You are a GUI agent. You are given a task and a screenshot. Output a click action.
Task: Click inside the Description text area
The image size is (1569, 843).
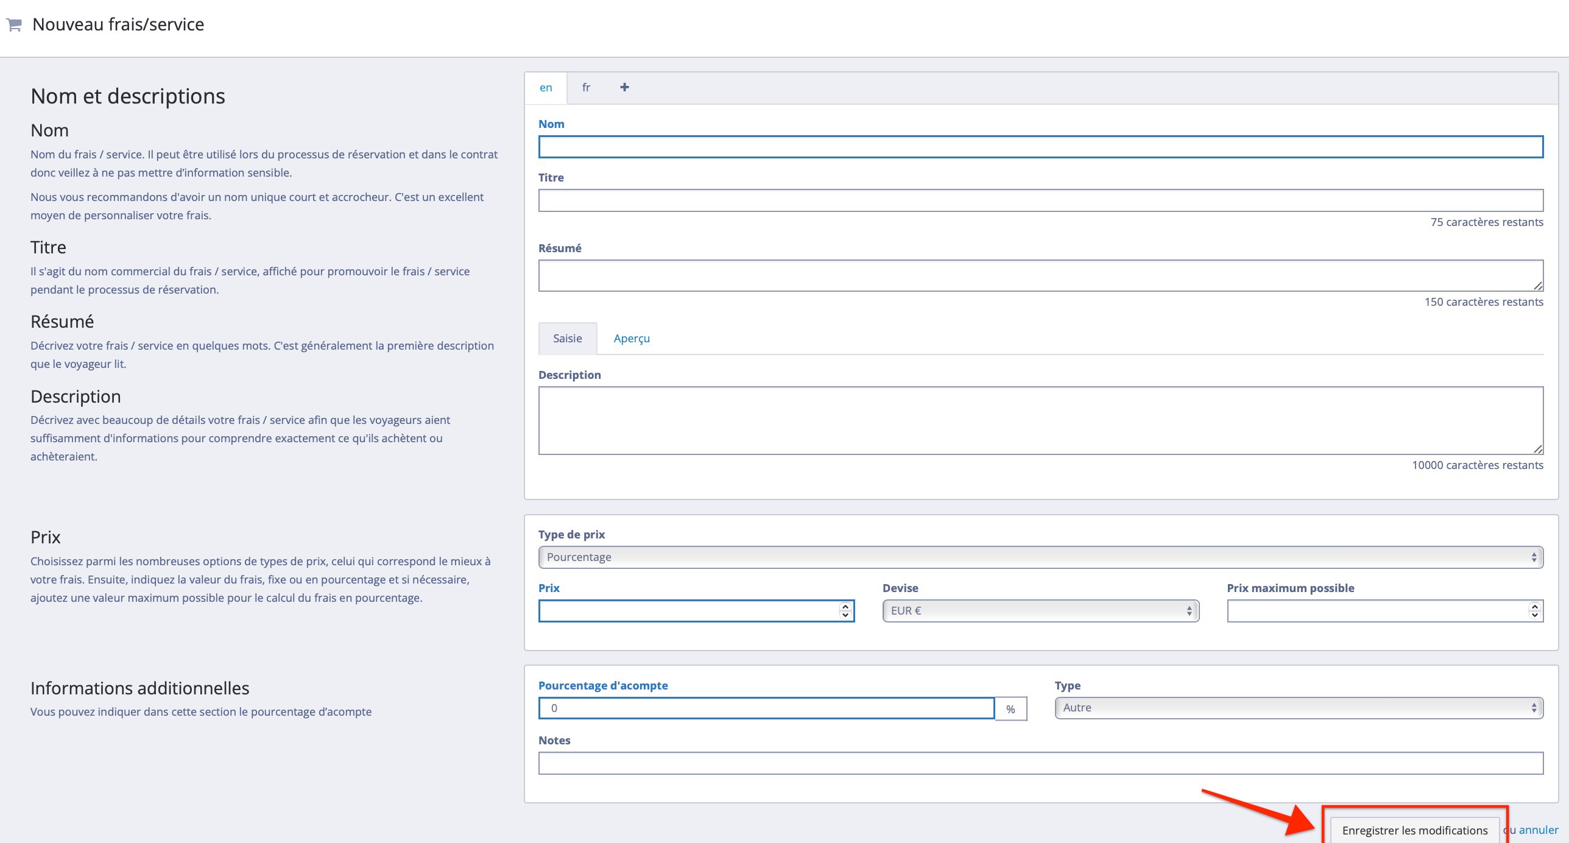(1041, 420)
